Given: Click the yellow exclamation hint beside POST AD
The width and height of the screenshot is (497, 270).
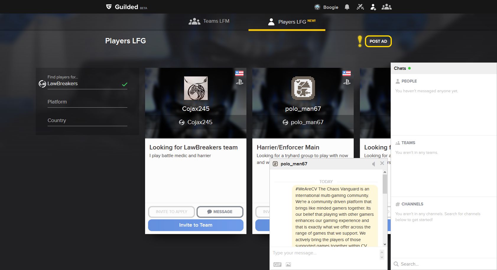Looking at the screenshot, I should tap(360, 41).
